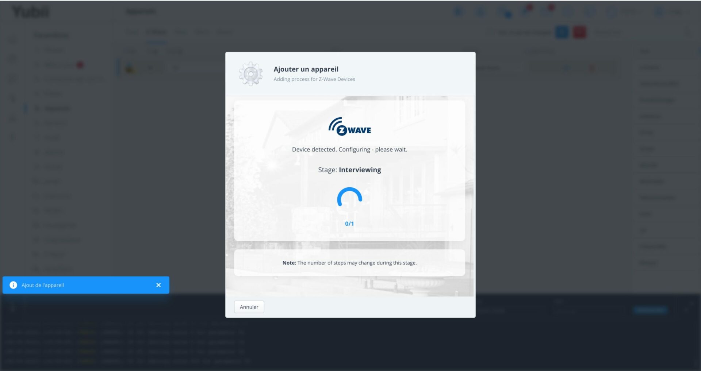Dismiss the Ajout de l'appareil notification
This screenshot has width=701, height=371.
click(158, 285)
